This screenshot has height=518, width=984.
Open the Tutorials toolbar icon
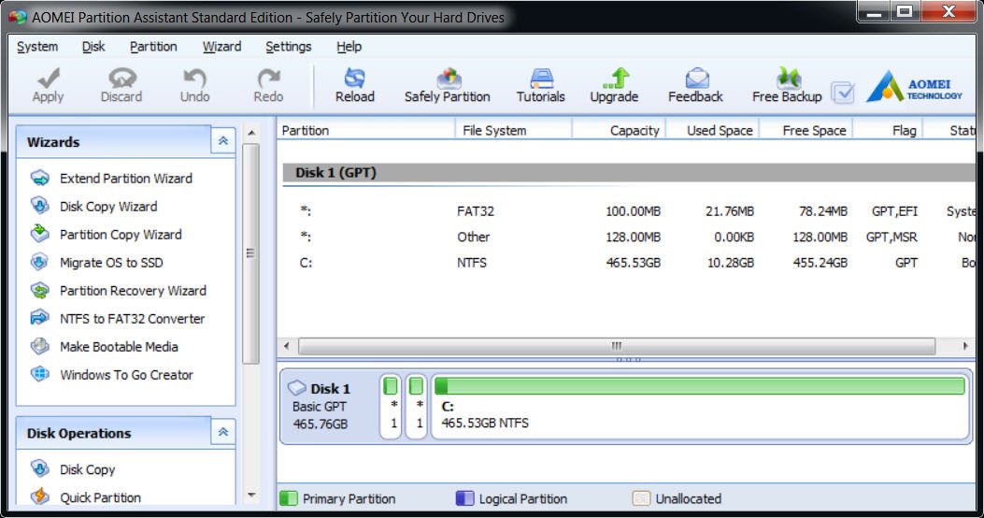pos(541,79)
